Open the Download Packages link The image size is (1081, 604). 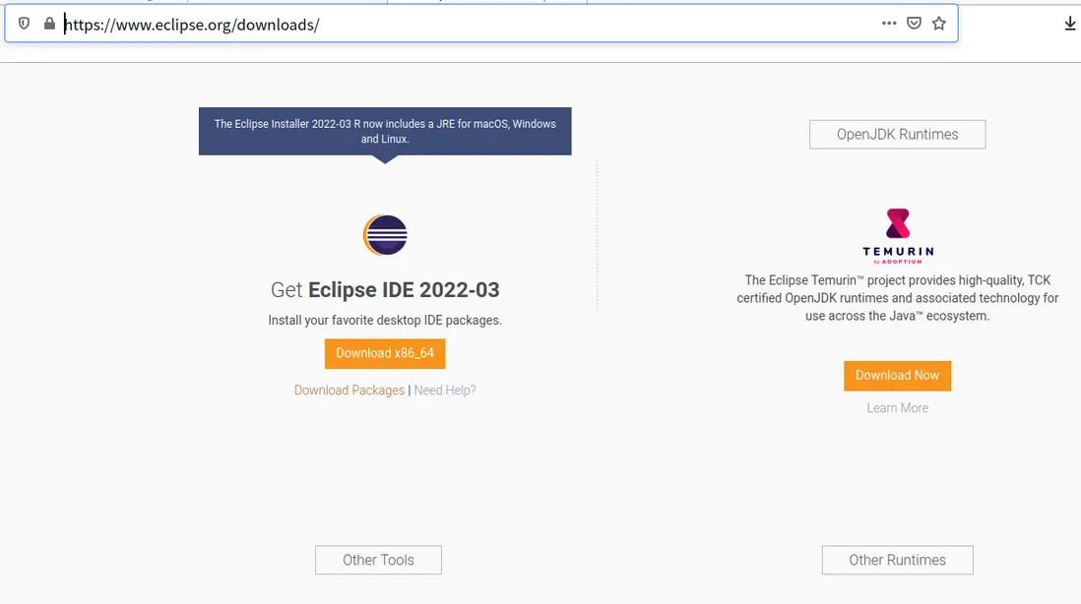pos(349,391)
